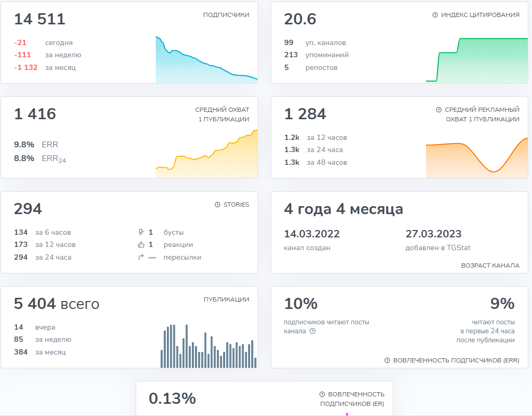Open the Индекс цитирования heading

(x=480, y=15)
